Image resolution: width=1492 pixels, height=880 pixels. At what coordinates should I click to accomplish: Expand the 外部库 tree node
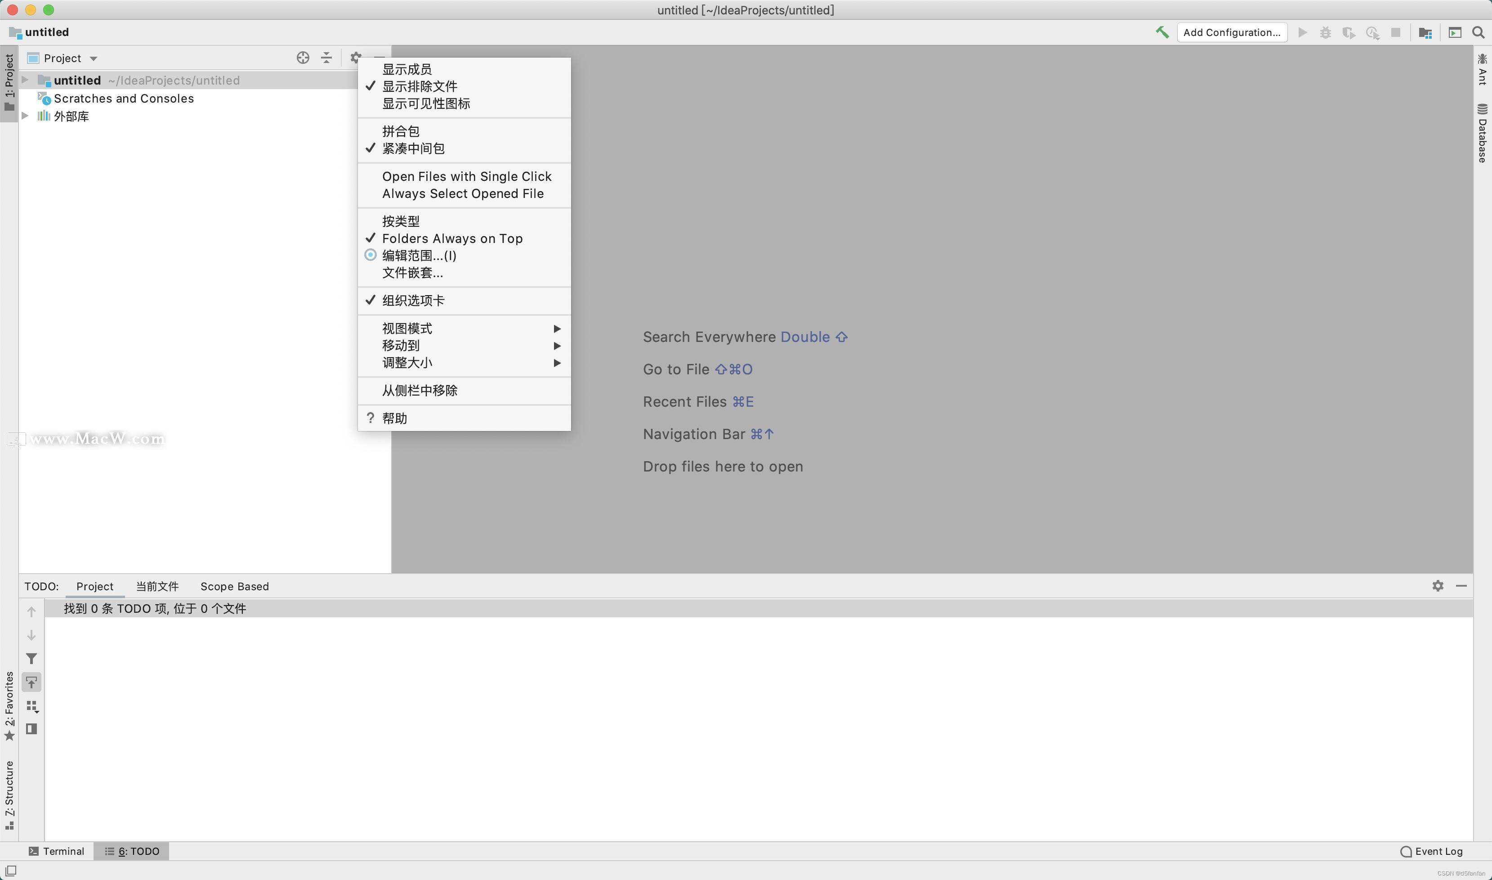pyautogui.click(x=24, y=116)
